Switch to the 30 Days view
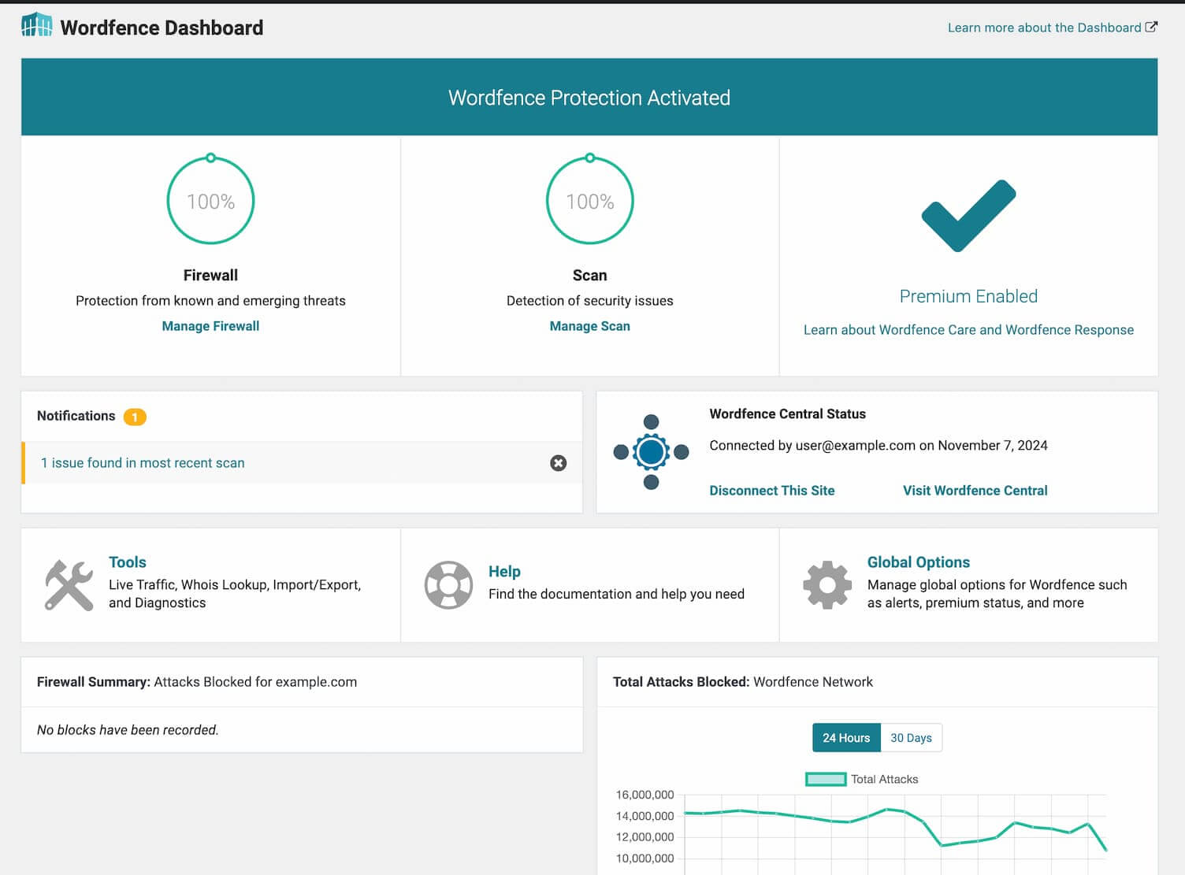Image resolution: width=1185 pixels, height=875 pixels. point(911,737)
